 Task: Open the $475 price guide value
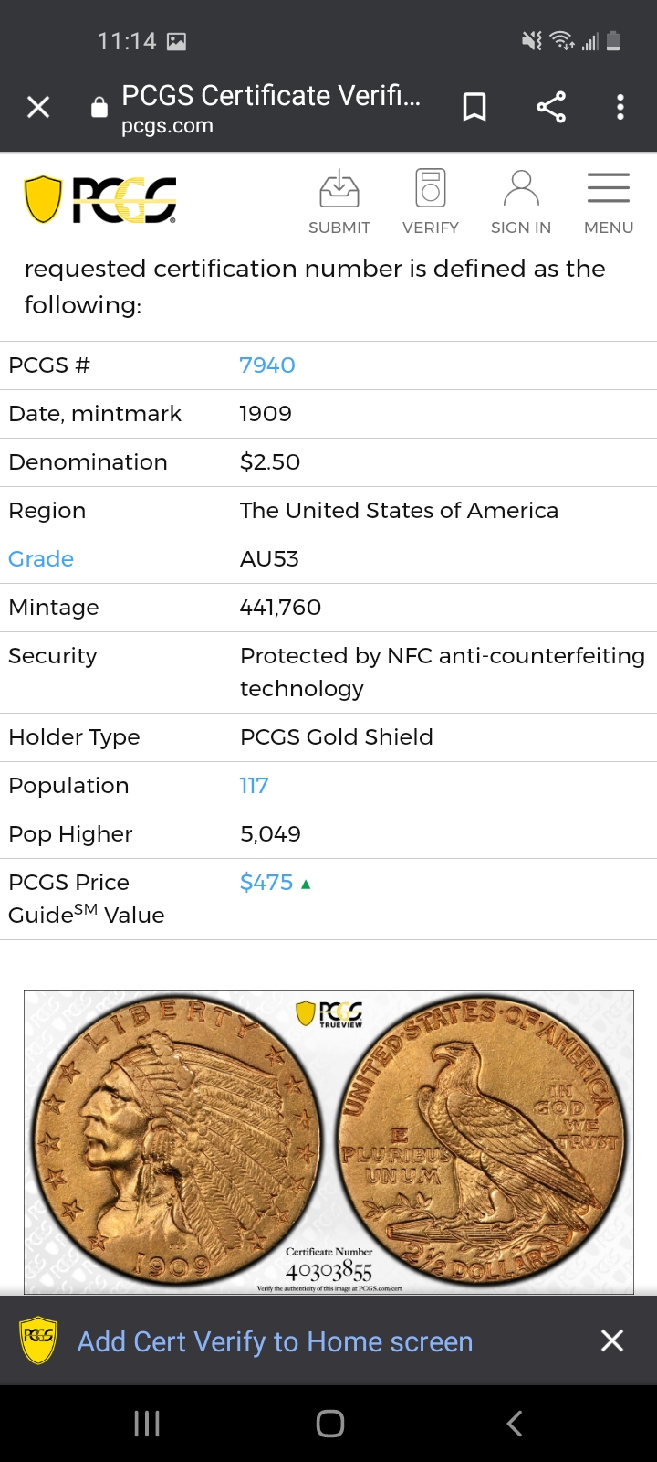click(266, 883)
